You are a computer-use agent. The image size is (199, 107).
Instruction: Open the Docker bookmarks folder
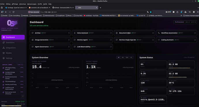pos(4,16)
